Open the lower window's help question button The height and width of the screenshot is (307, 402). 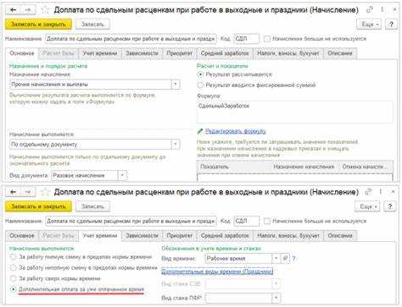[389, 206]
